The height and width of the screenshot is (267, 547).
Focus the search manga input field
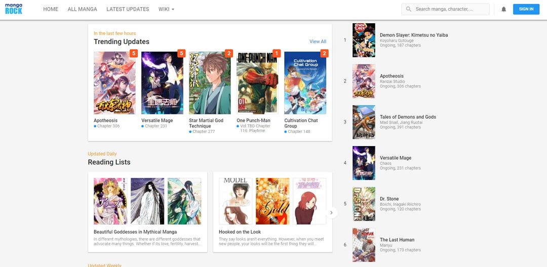click(x=446, y=9)
